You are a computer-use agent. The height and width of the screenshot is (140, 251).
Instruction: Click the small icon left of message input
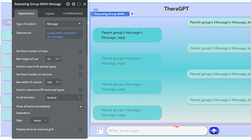(x=100, y=131)
